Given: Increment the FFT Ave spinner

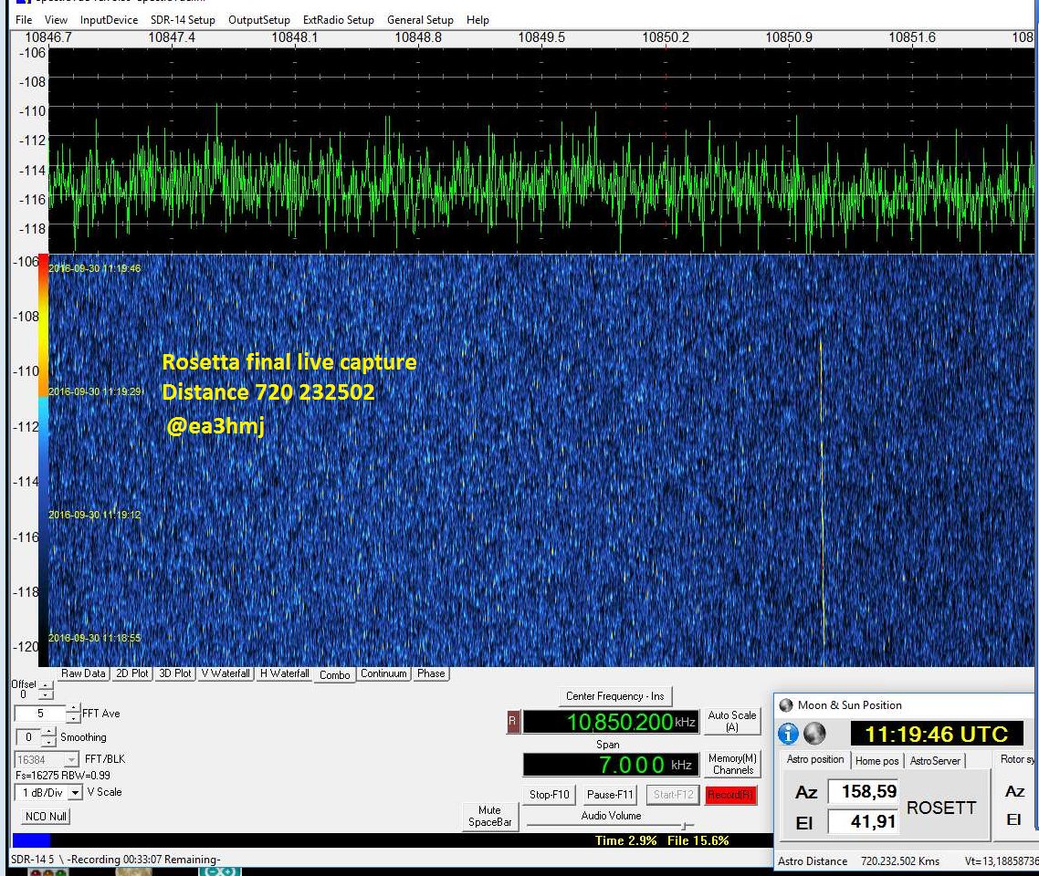Looking at the screenshot, I should pos(74,708).
